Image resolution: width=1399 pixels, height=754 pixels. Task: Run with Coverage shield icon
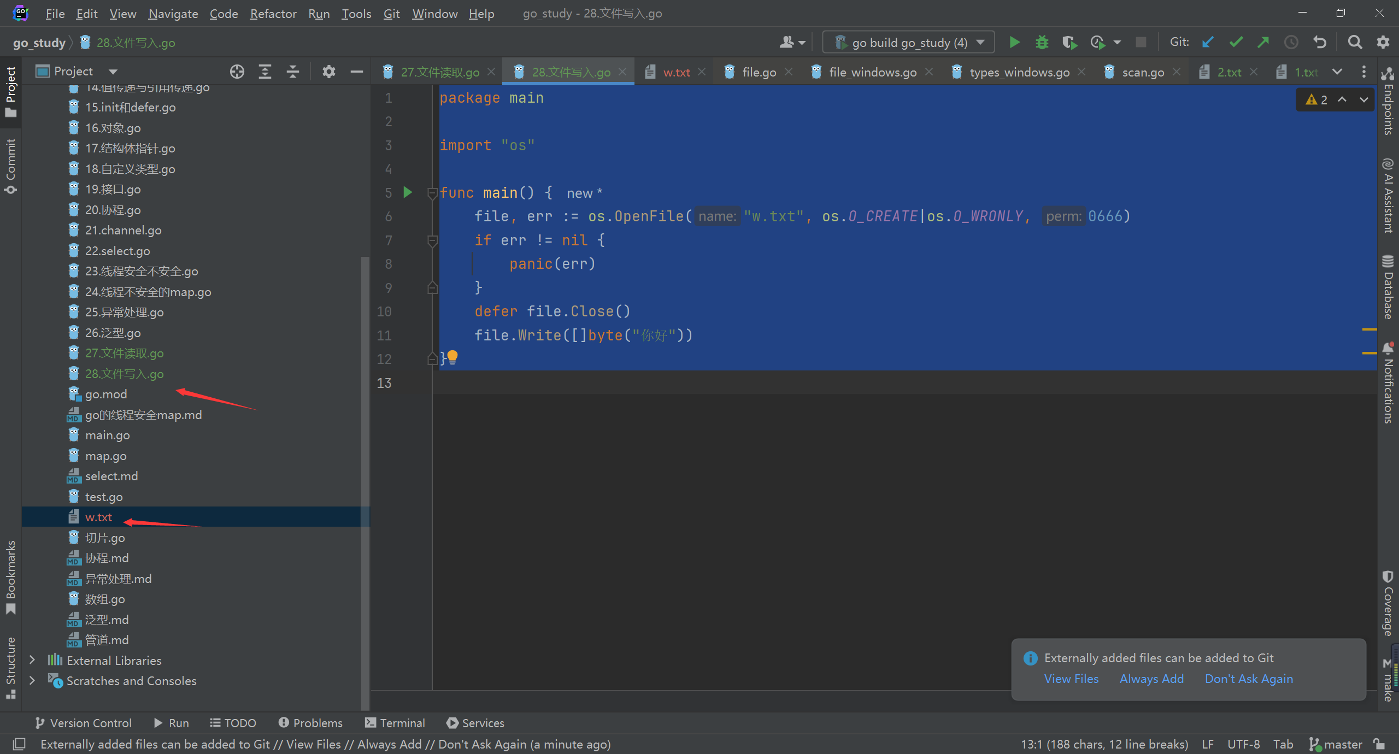(1069, 42)
